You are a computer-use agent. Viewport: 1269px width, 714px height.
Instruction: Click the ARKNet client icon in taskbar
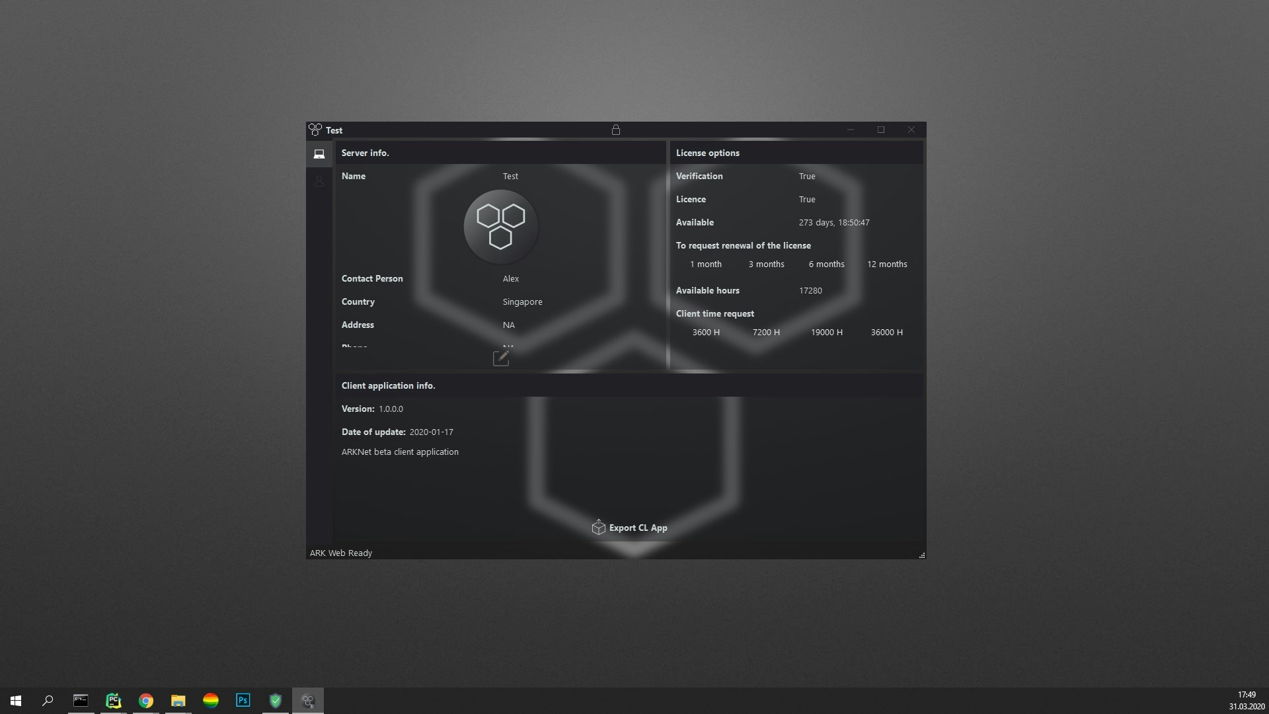307,700
